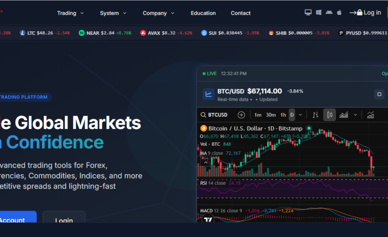The height and width of the screenshot is (237, 388).
Task: Click the SHIB coin ticker icon
Action: tap(271, 33)
